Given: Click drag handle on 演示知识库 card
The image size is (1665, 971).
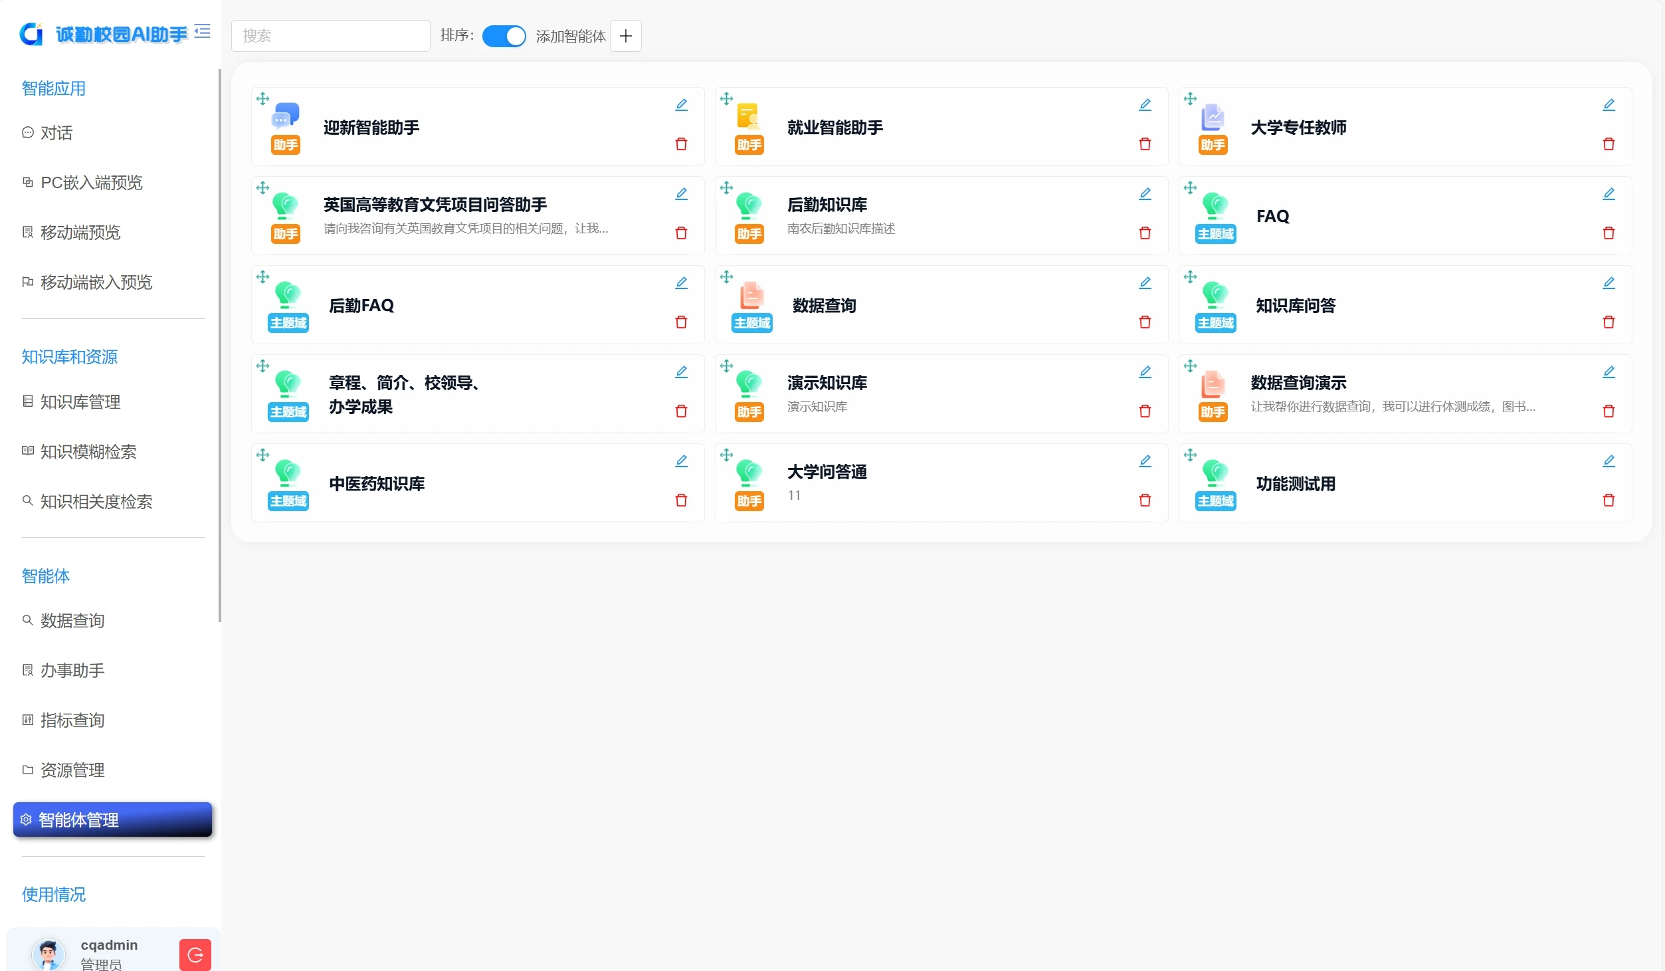Looking at the screenshot, I should point(726,366).
